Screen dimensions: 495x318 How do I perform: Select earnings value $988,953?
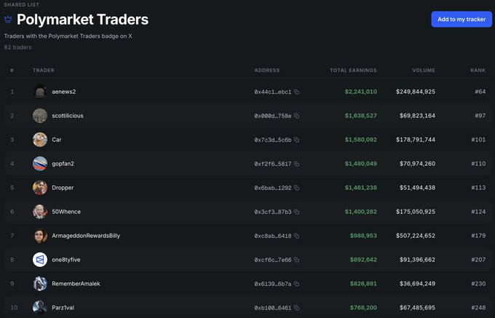point(363,236)
